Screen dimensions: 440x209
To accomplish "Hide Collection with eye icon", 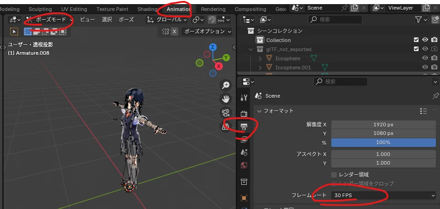I will tap(425, 40).
